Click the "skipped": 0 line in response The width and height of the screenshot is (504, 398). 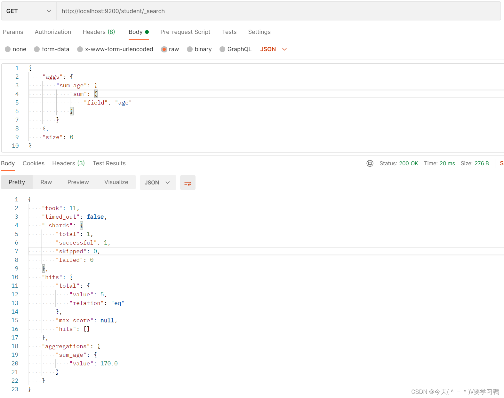point(78,251)
